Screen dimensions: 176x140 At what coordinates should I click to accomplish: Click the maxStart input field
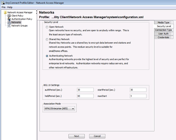click(x=138, y=96)
